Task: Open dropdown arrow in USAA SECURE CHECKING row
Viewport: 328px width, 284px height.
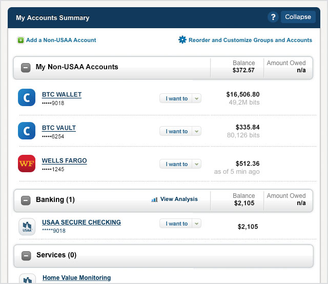Action: 197,224
